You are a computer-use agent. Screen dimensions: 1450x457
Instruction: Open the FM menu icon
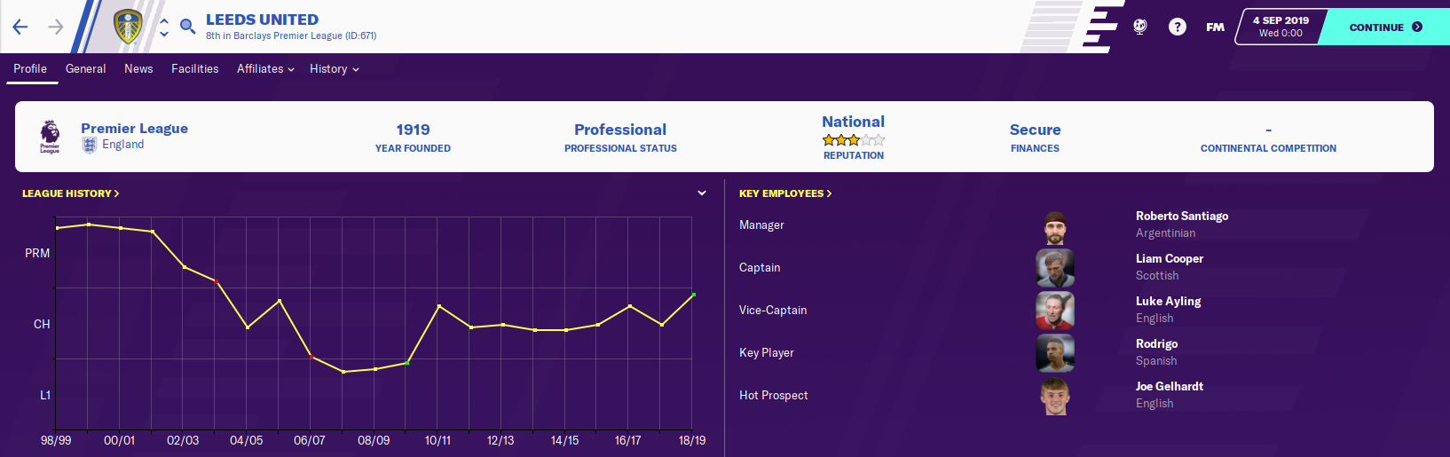click(x=1215, y=27)
